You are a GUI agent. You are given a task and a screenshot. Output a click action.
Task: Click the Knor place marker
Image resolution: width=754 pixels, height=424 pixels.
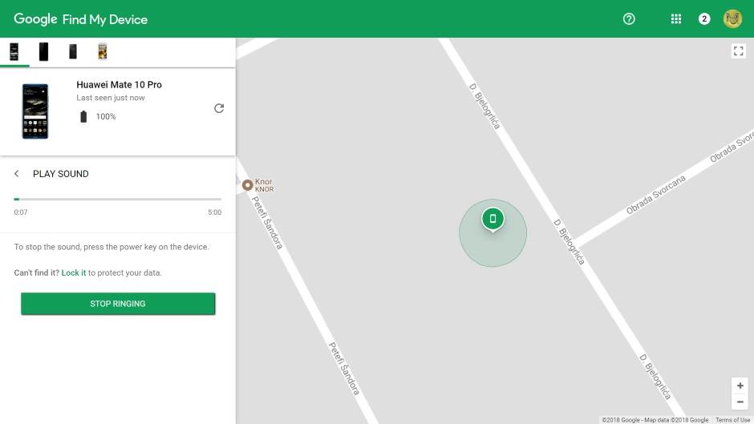pos(248,185)
